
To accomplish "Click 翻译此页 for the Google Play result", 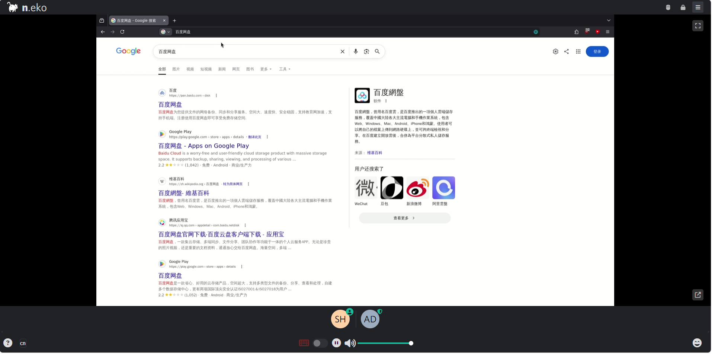I will [x=254, y=137].
